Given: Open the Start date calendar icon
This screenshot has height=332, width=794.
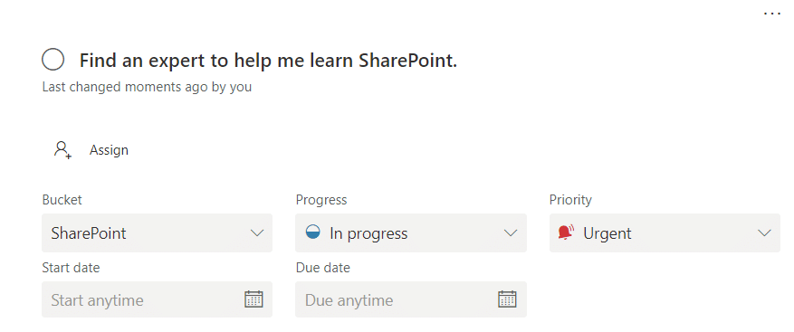Looking at the screenshot, I should coord(254,299).
